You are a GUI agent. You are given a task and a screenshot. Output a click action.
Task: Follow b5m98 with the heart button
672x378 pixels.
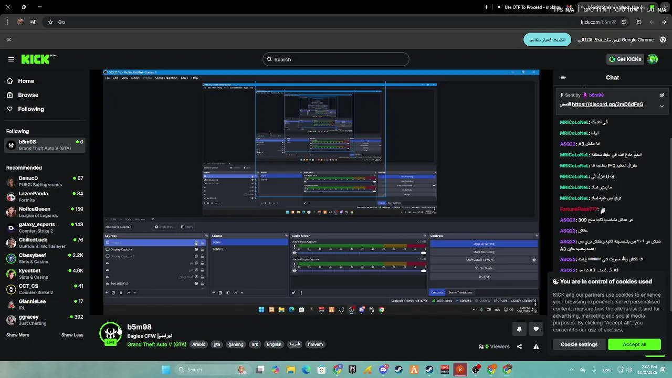pyautogui.click(x=536, y=329)
